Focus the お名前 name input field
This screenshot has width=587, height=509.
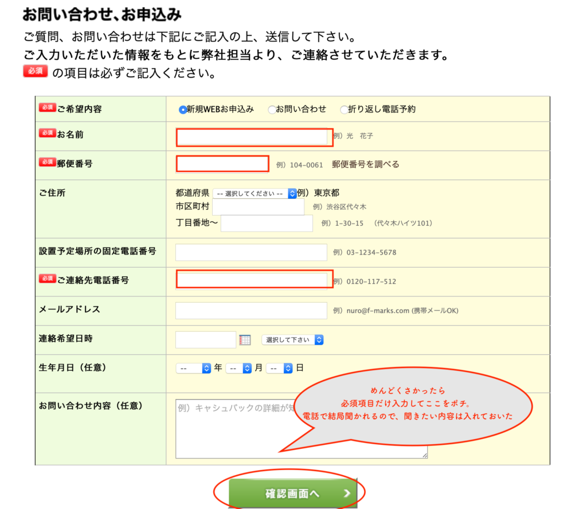pos(251,137)
